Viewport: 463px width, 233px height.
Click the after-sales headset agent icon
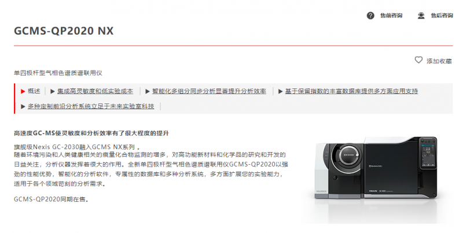(x=421, y=16)
